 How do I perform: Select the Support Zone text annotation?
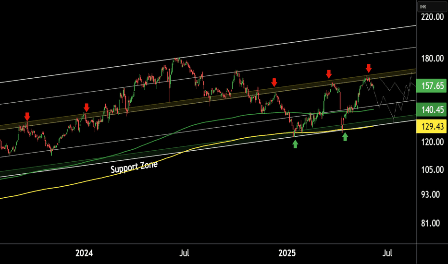coord(134,168)
